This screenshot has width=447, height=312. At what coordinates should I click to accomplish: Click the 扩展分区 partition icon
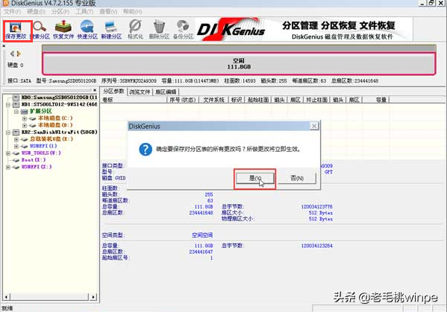[x=25, y=112]
